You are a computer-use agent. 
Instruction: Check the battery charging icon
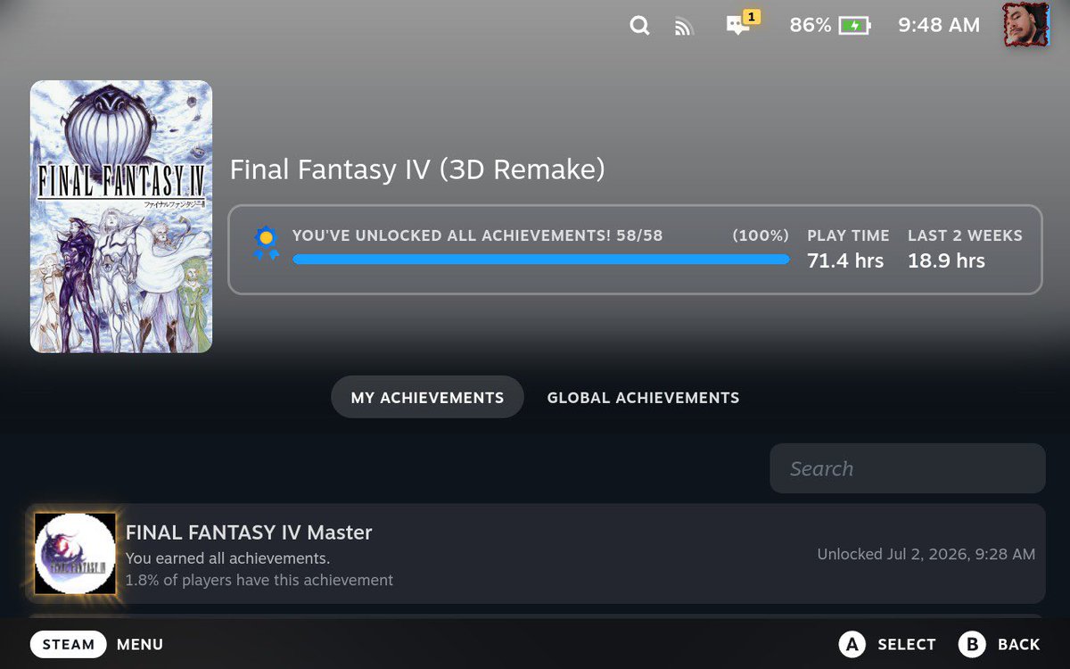pos(854,26)
